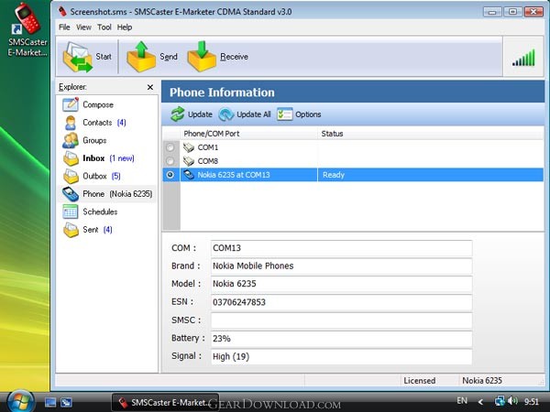Click the empty SMSC field
Viewport: 550px width, 412px height.
point(341,320)
